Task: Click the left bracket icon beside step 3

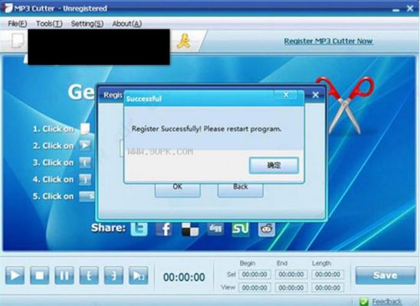Action: click(85, 162)
